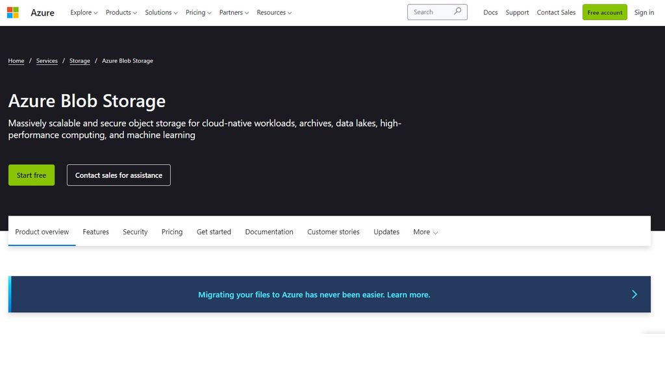Open the Free account signup

click(x=605, y=12)
